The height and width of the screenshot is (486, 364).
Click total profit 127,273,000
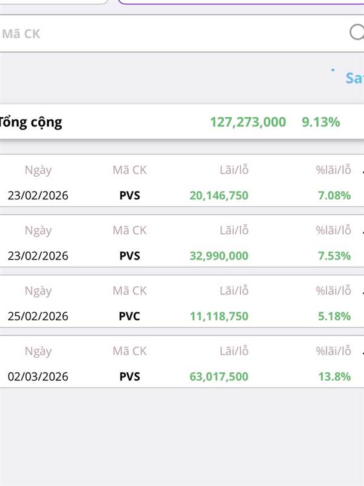coord(248,122)
